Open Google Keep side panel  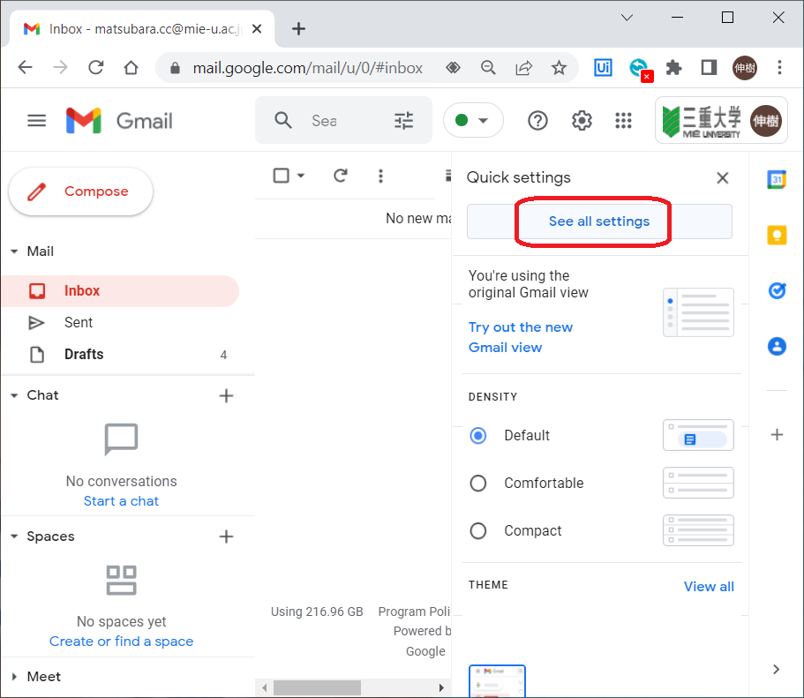click(777, 236)
